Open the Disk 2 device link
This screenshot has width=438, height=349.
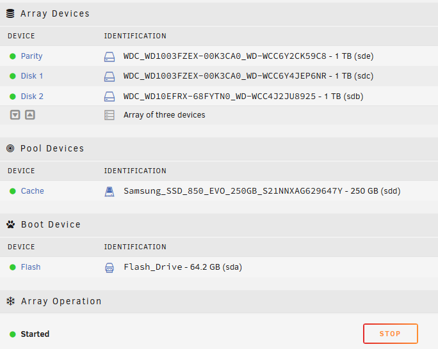tap(32, 96)
